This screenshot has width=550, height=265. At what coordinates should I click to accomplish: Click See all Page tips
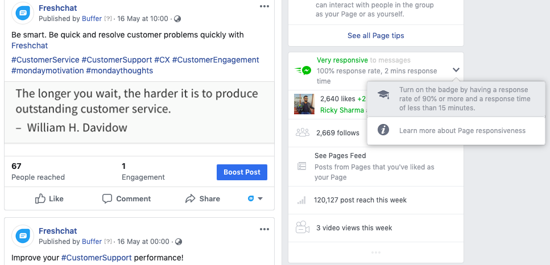tap(375, 36)
